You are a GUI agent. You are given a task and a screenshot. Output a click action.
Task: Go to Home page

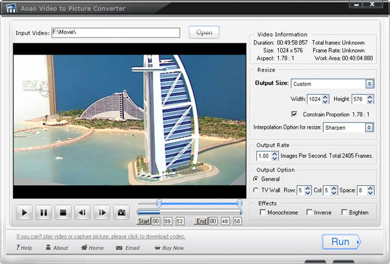(92, 248)
